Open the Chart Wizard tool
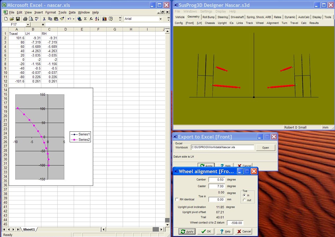Viewport: 335px width, 237px height. tap(104, 19)
